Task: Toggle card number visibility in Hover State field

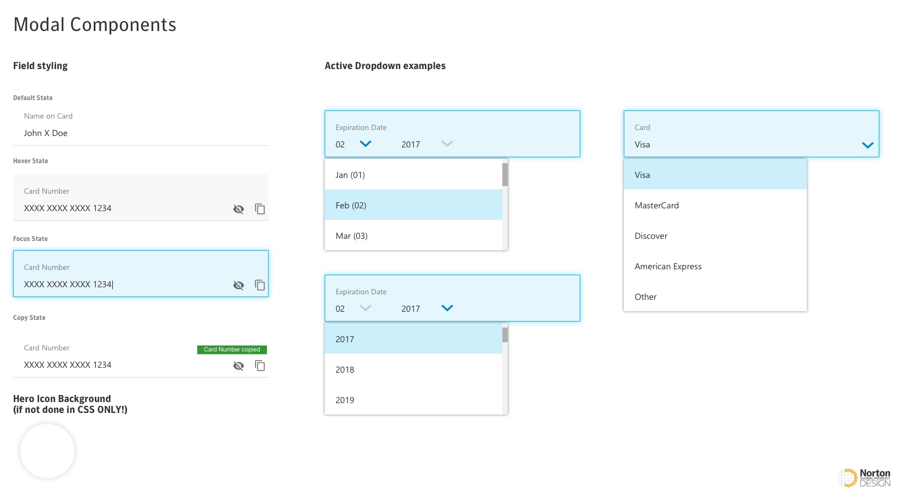Action: point(239,209)
